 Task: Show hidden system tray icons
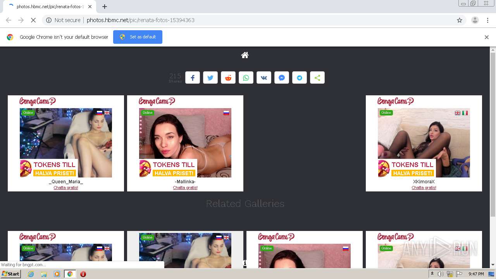coord(432,274)
